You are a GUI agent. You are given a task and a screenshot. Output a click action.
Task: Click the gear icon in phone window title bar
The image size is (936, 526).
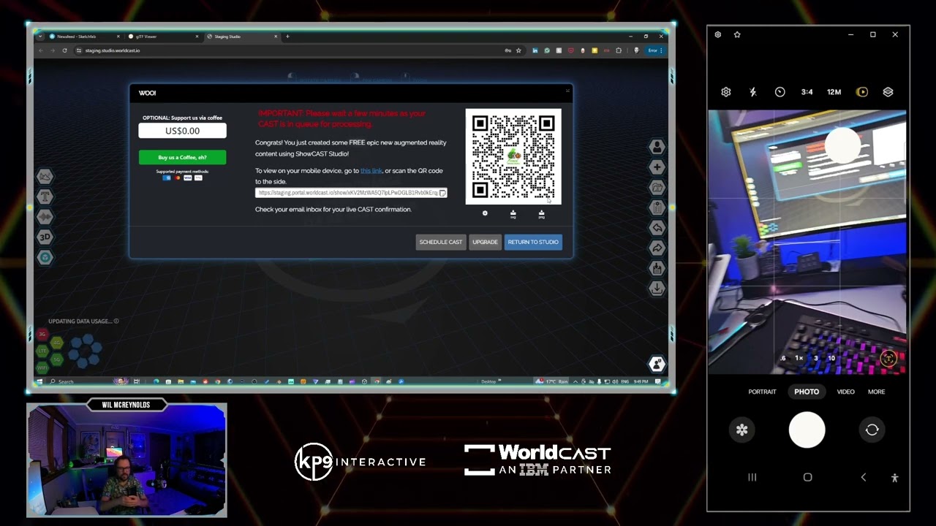(717, 34)
